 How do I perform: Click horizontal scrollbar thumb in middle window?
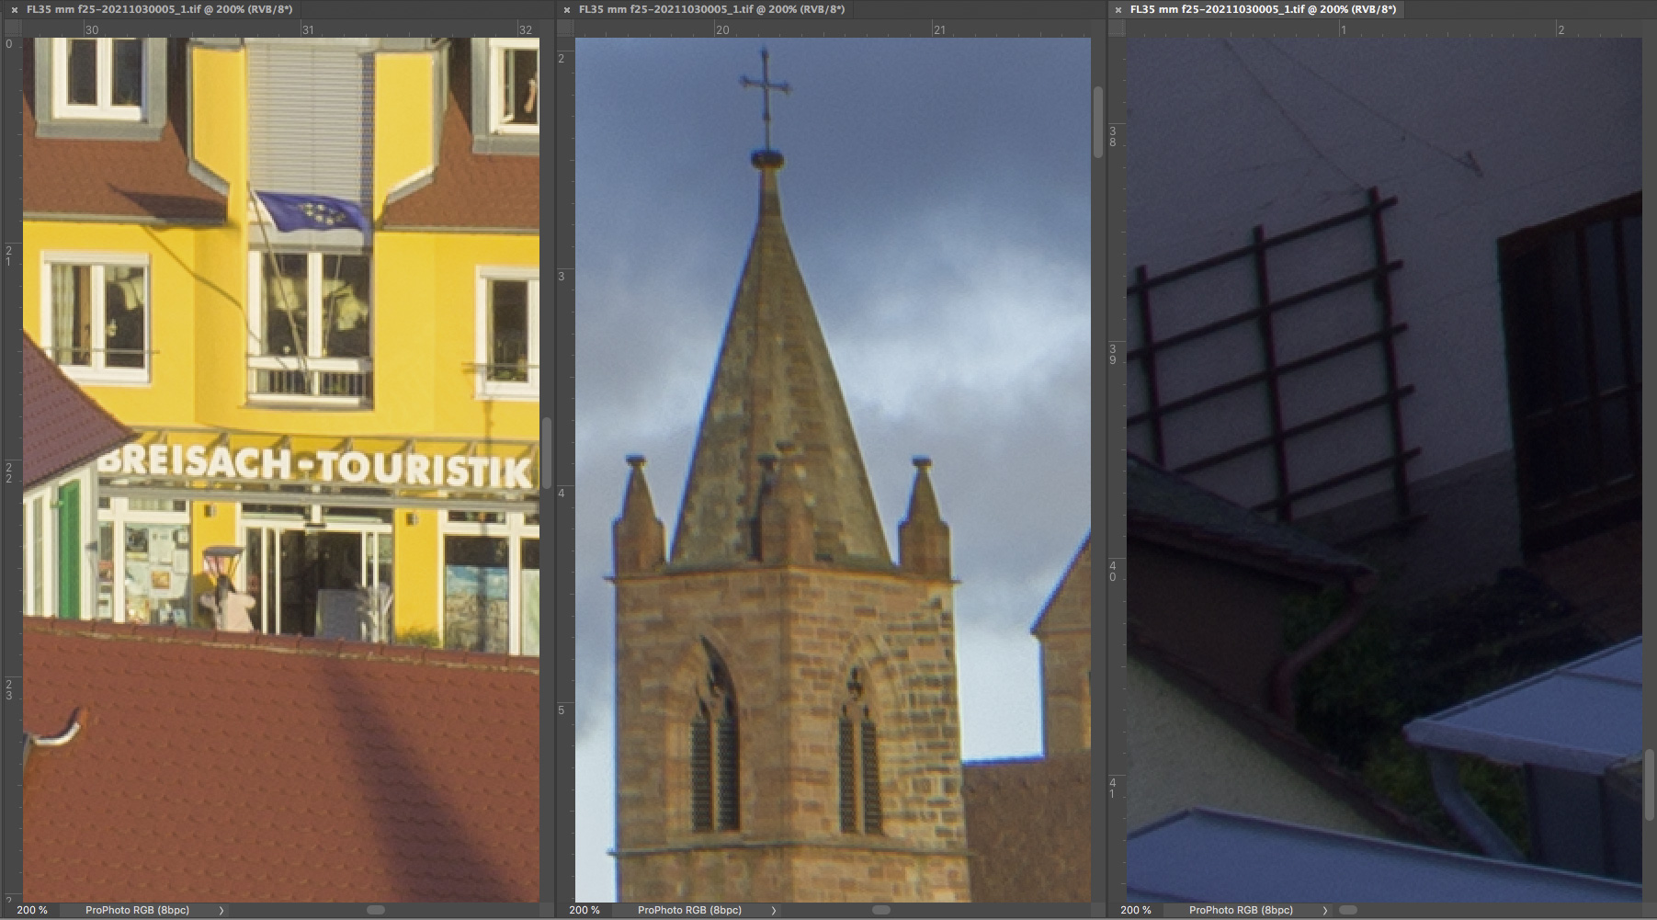(x=881, y=910)
